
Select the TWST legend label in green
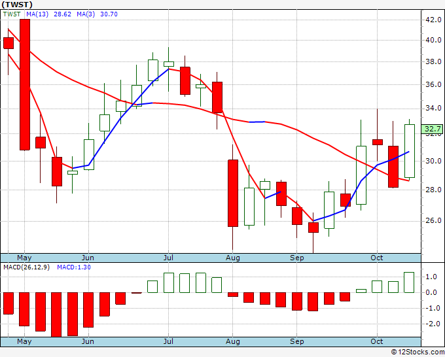point(12,14)
